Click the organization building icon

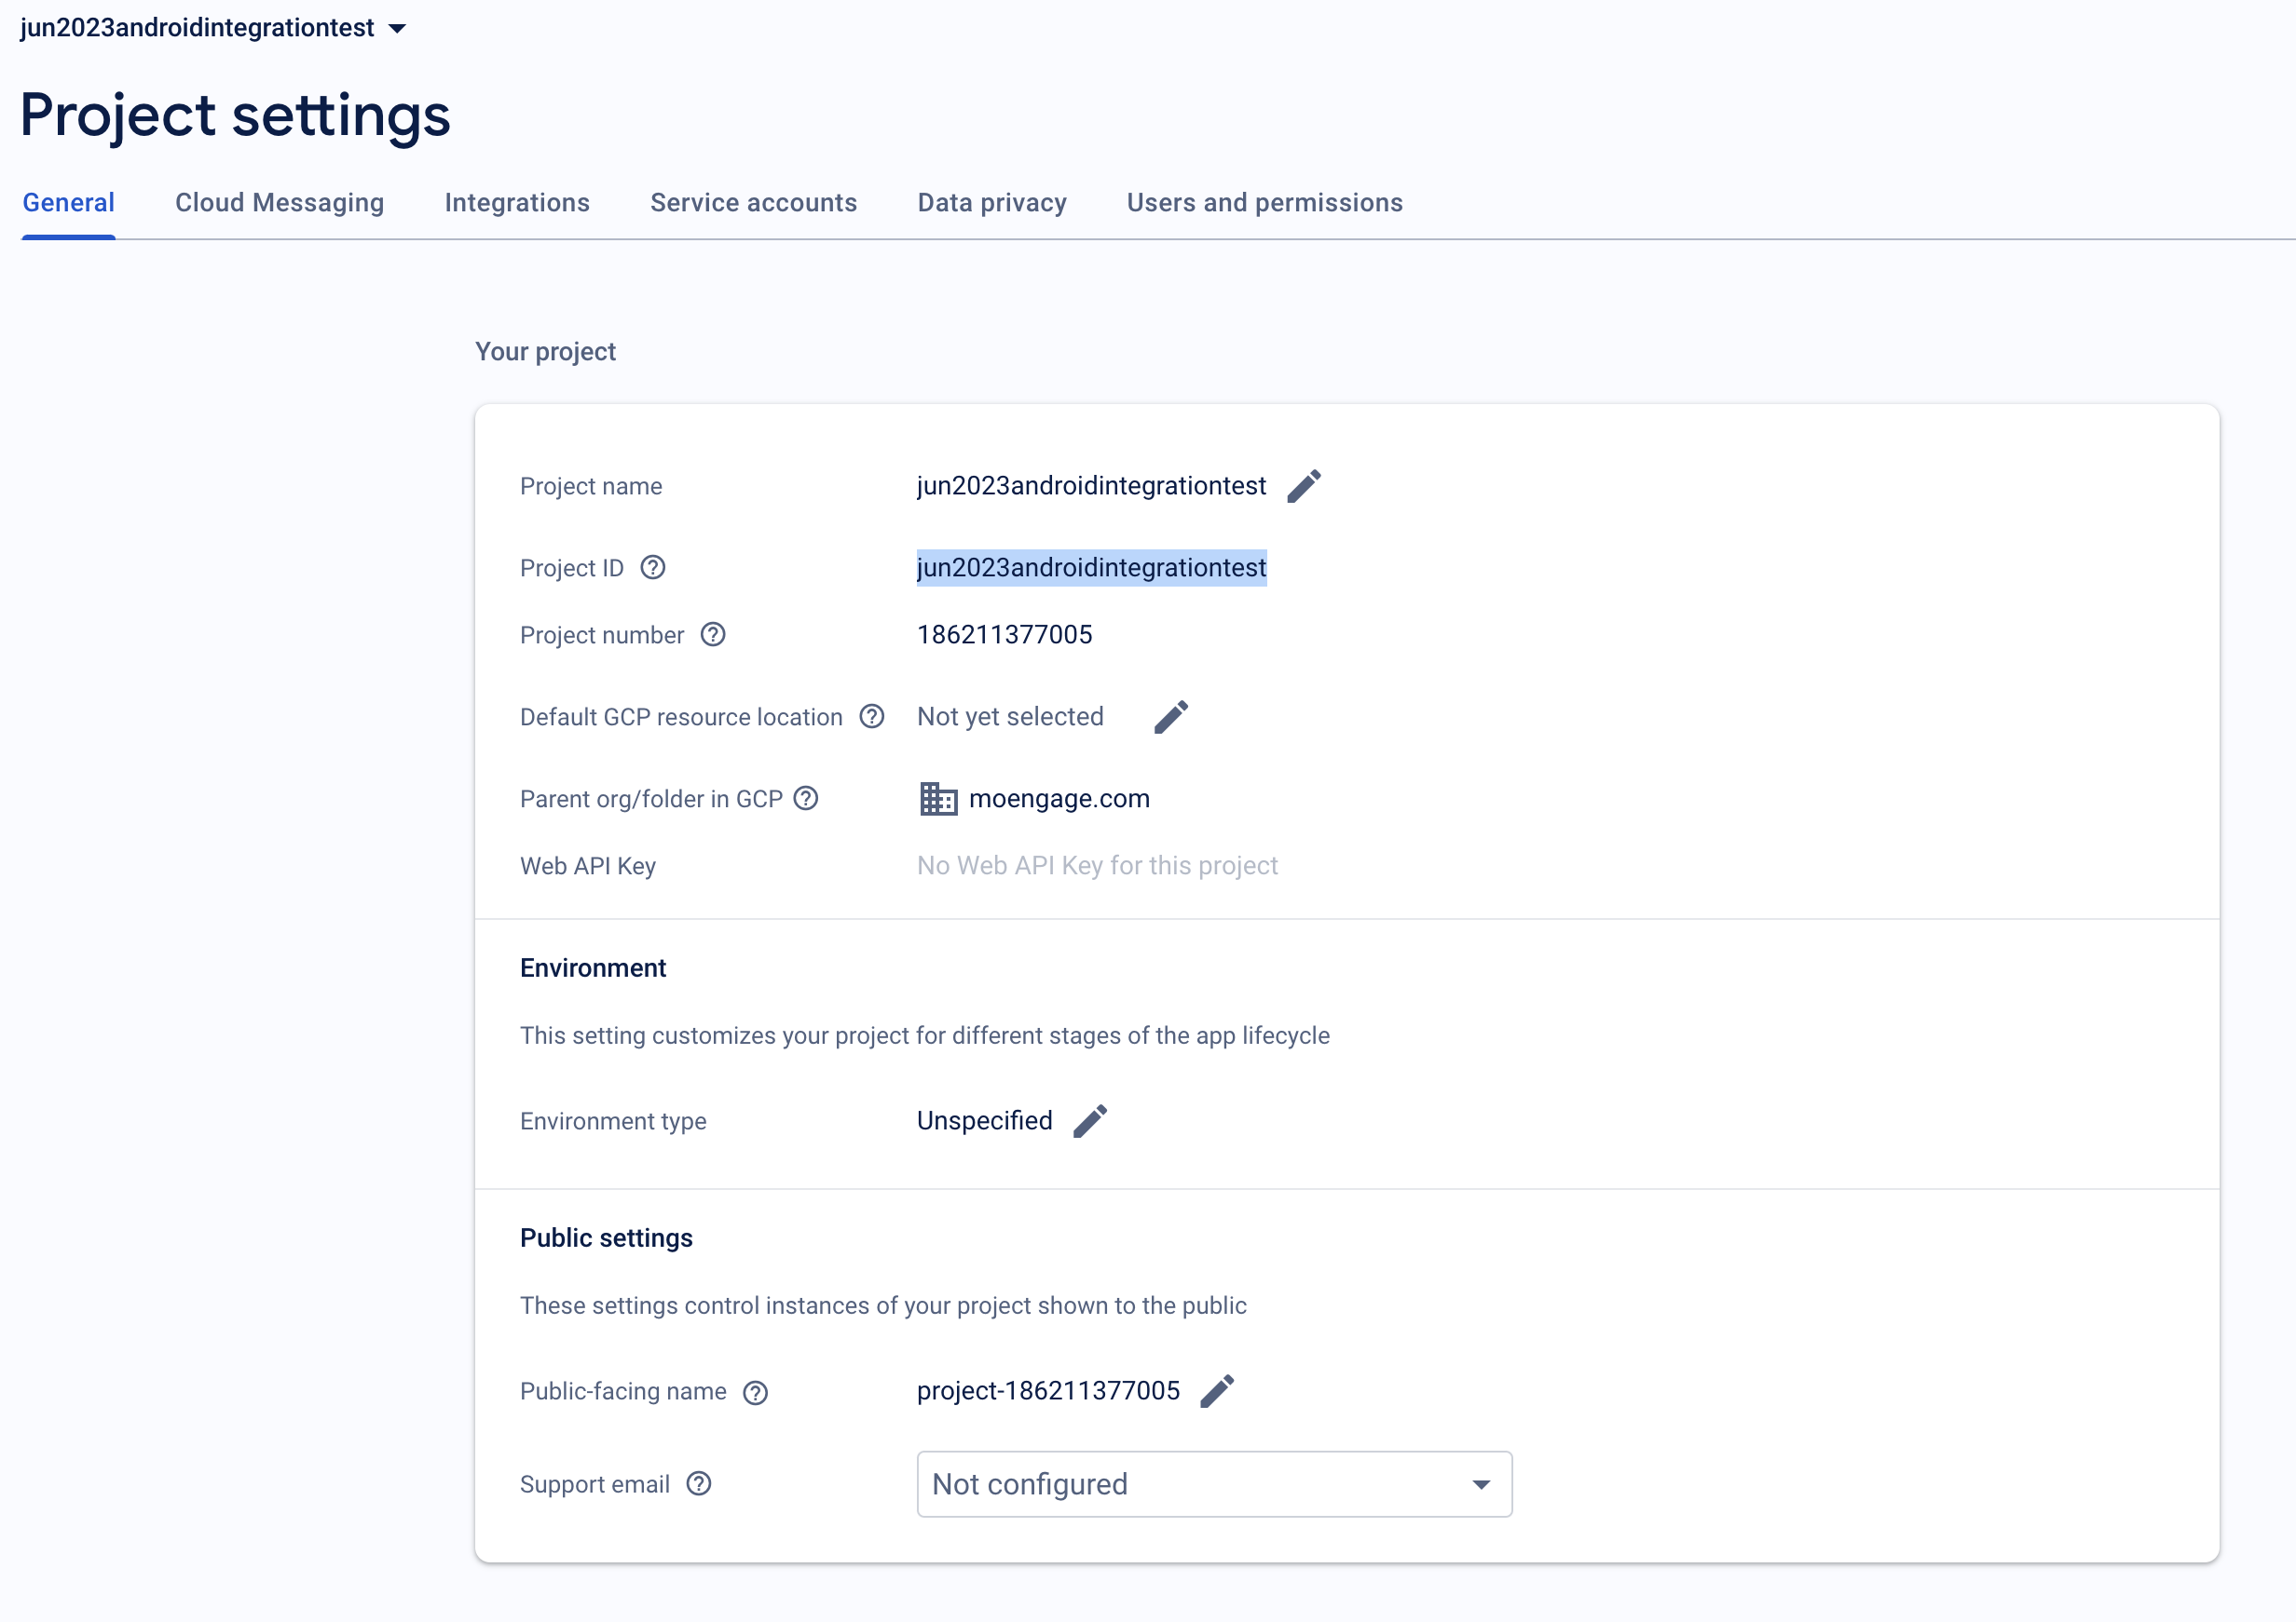[x=938, y=799]
